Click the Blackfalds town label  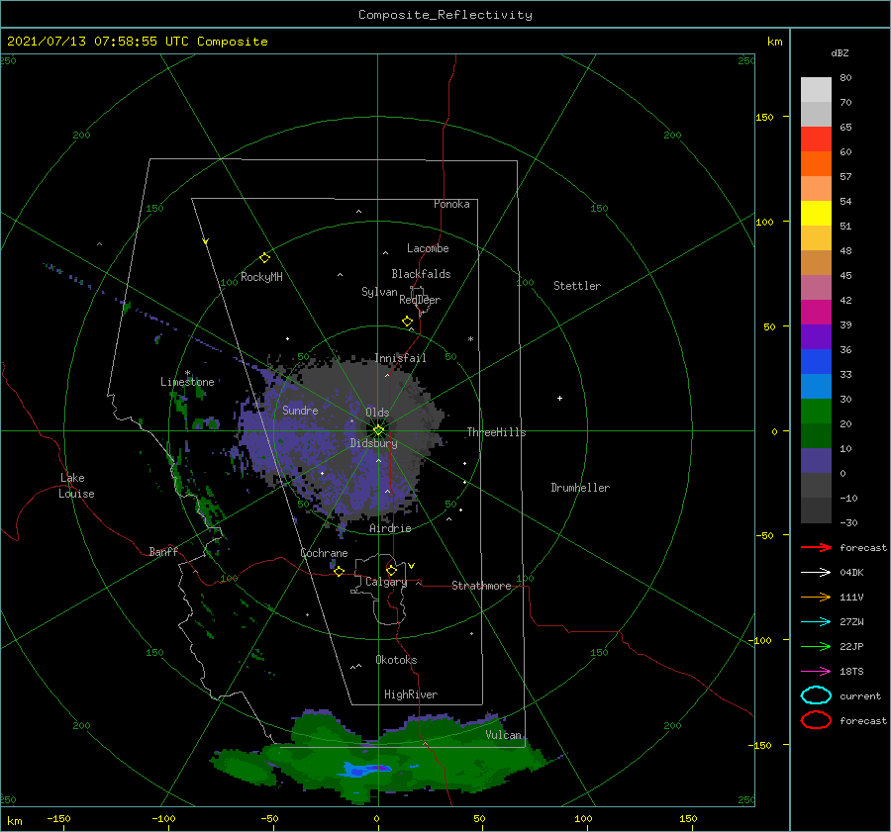tap(421, 274)
